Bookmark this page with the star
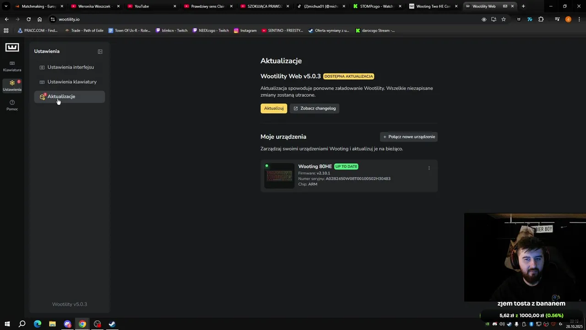Image resolution: width=586 pixels, height=330 pixels. (504, 19)
